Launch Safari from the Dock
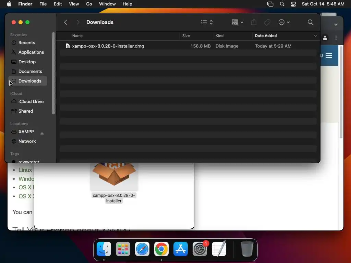The image size is (351, 263). 142,249
